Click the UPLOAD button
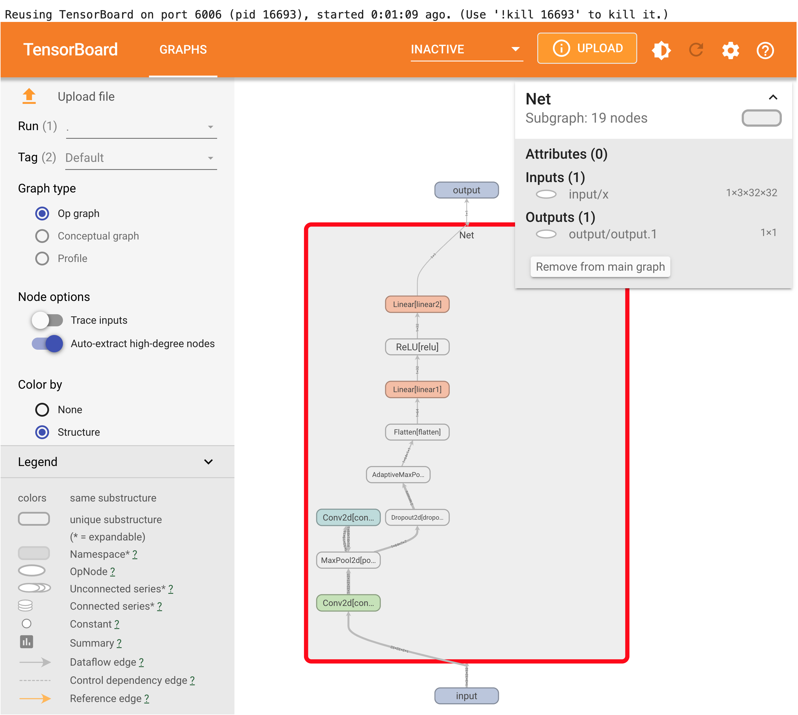This screenshot has width=798, height=715. click(x=587, y=48)
